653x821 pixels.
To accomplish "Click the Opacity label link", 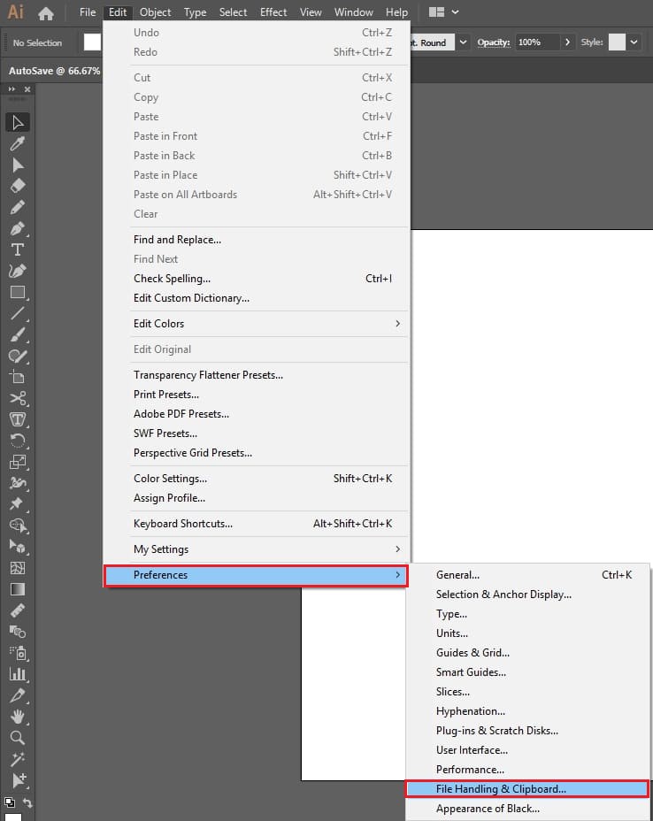I will click(493, 42).
